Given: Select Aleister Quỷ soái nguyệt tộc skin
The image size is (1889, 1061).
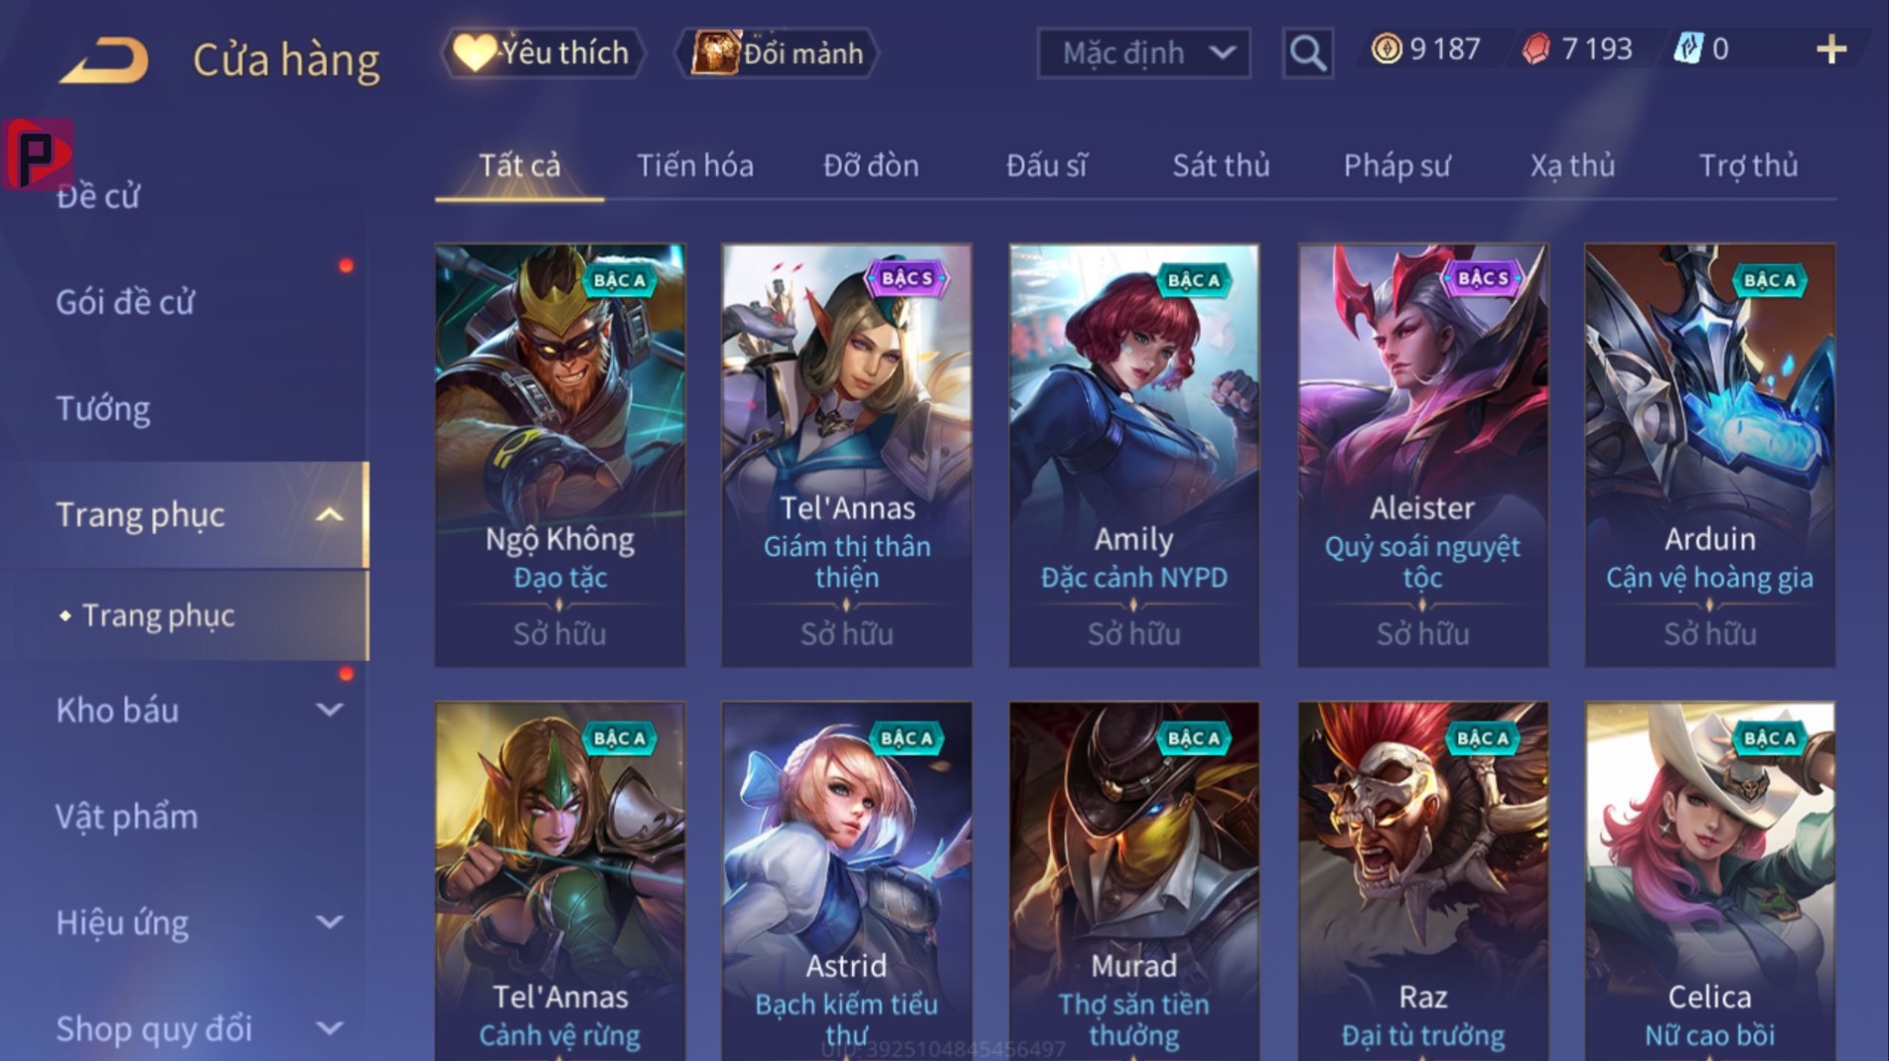Looking at the screenshot, I should coord(1422,455).
